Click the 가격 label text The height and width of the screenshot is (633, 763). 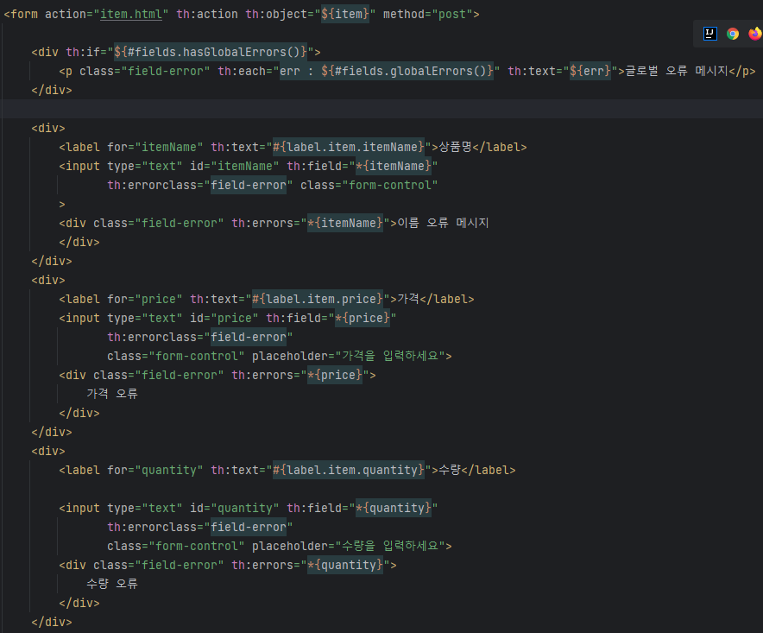[x=408, y=299]
